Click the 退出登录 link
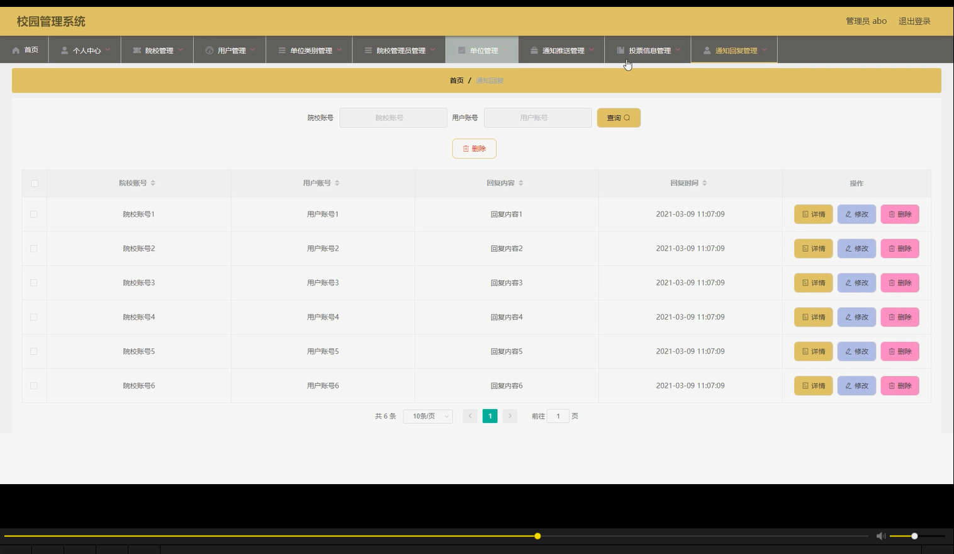Screen dimensions: 954x554 914,21
